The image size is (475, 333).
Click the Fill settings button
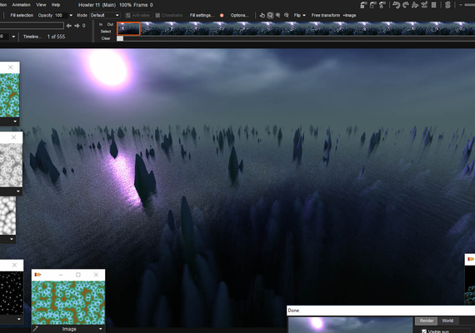click(202, 15)
